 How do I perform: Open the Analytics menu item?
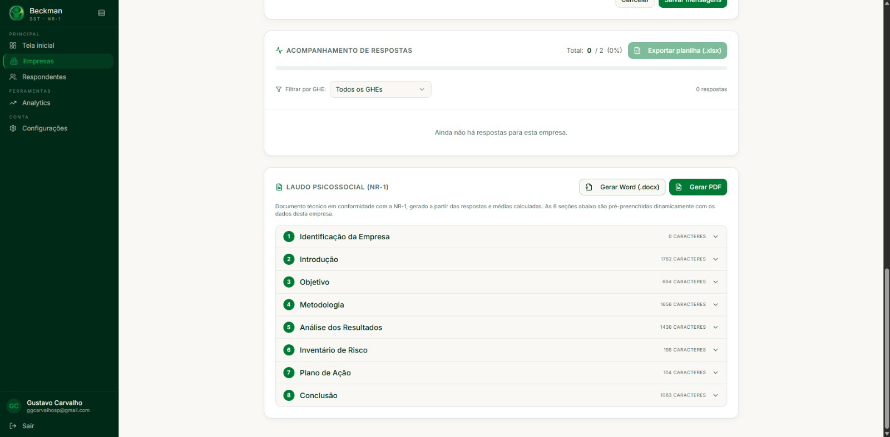[x=58, y=103]
